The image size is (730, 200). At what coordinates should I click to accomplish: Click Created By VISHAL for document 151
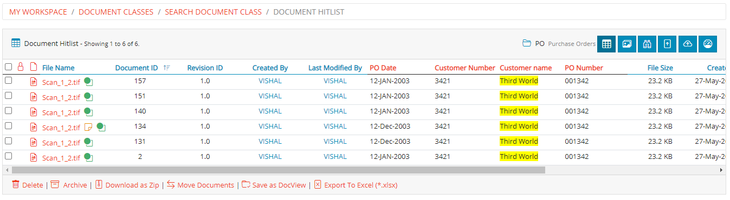[270, 96]
